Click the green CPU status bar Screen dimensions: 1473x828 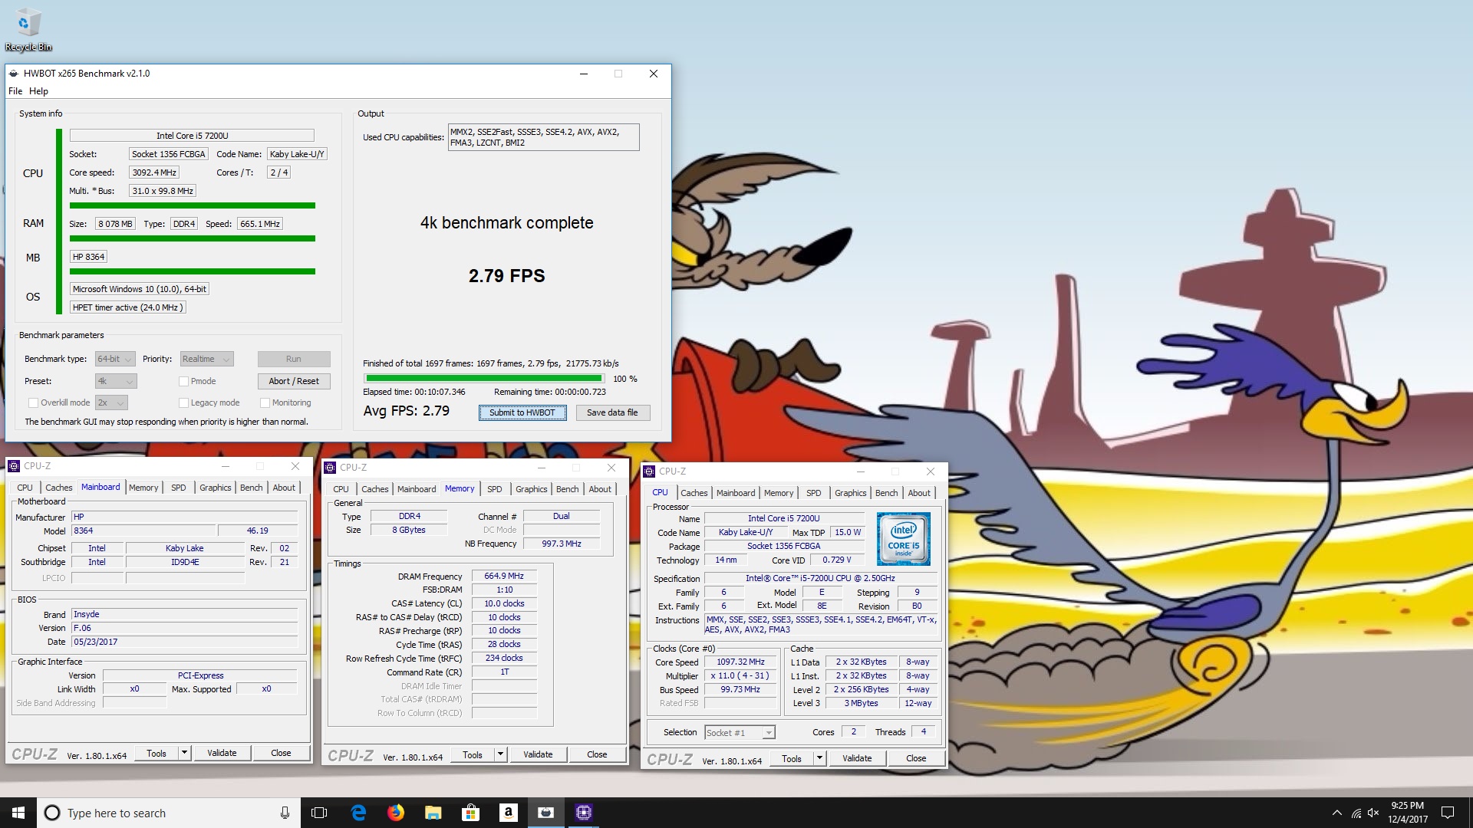(193, 205)
